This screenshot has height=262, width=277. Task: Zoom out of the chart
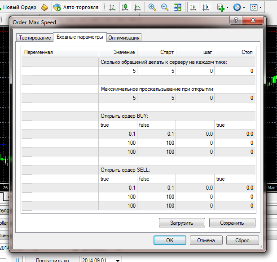tap(165, 7)
